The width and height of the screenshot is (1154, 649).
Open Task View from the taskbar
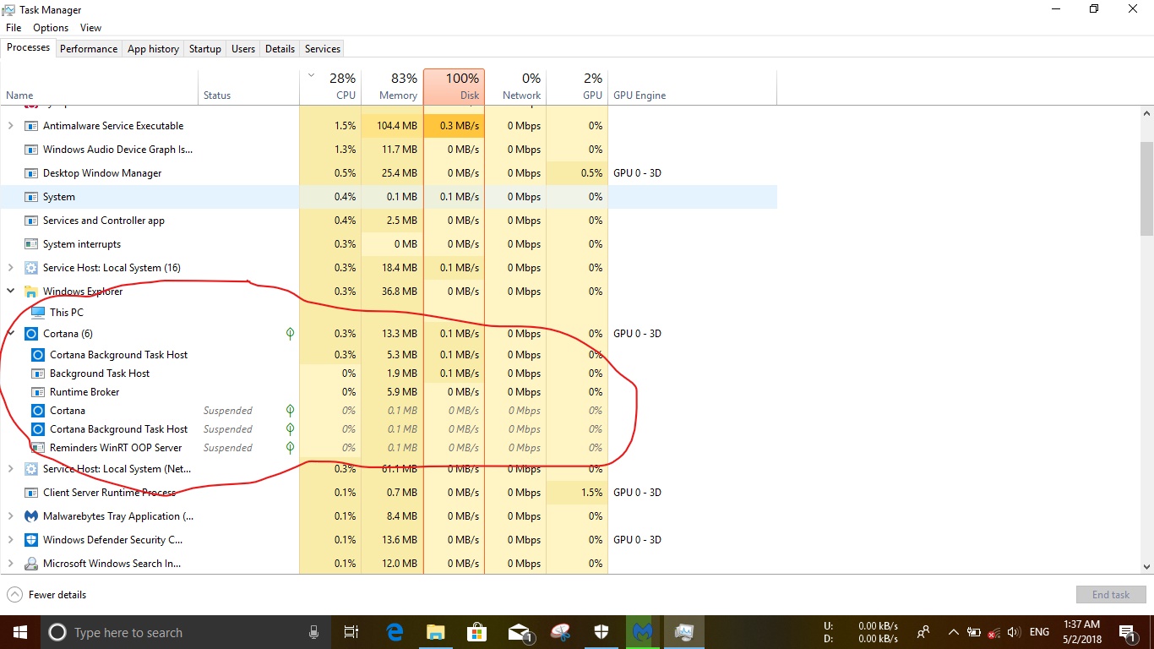[x=351, y=632]
